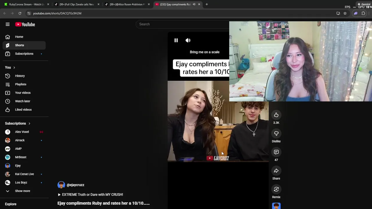Open the Ejay channel avatar
This screenshot has height=209, width=372.
click(8, 165)
